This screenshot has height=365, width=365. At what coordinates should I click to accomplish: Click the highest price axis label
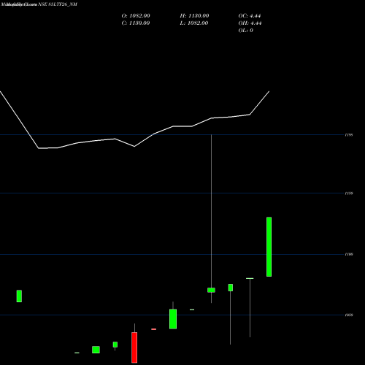[x=349, y=135]
